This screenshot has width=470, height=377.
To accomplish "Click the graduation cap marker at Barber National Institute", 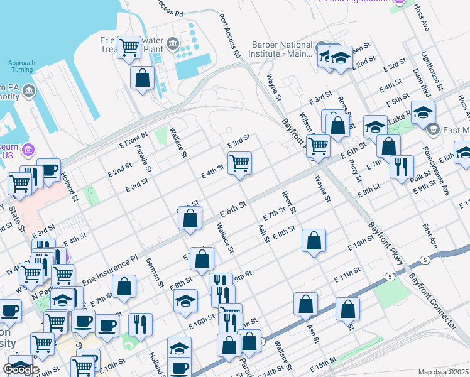I will click(341, 57).
